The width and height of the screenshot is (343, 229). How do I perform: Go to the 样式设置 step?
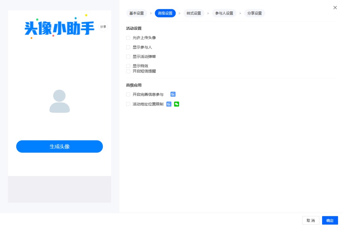coord(194,13)
